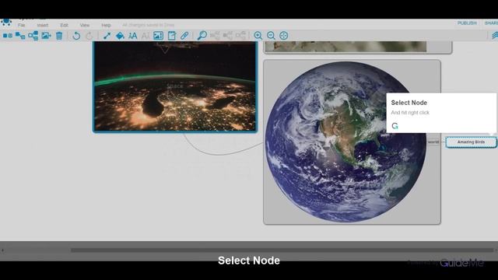Open the font size AA tool

(x=133, y=36)
